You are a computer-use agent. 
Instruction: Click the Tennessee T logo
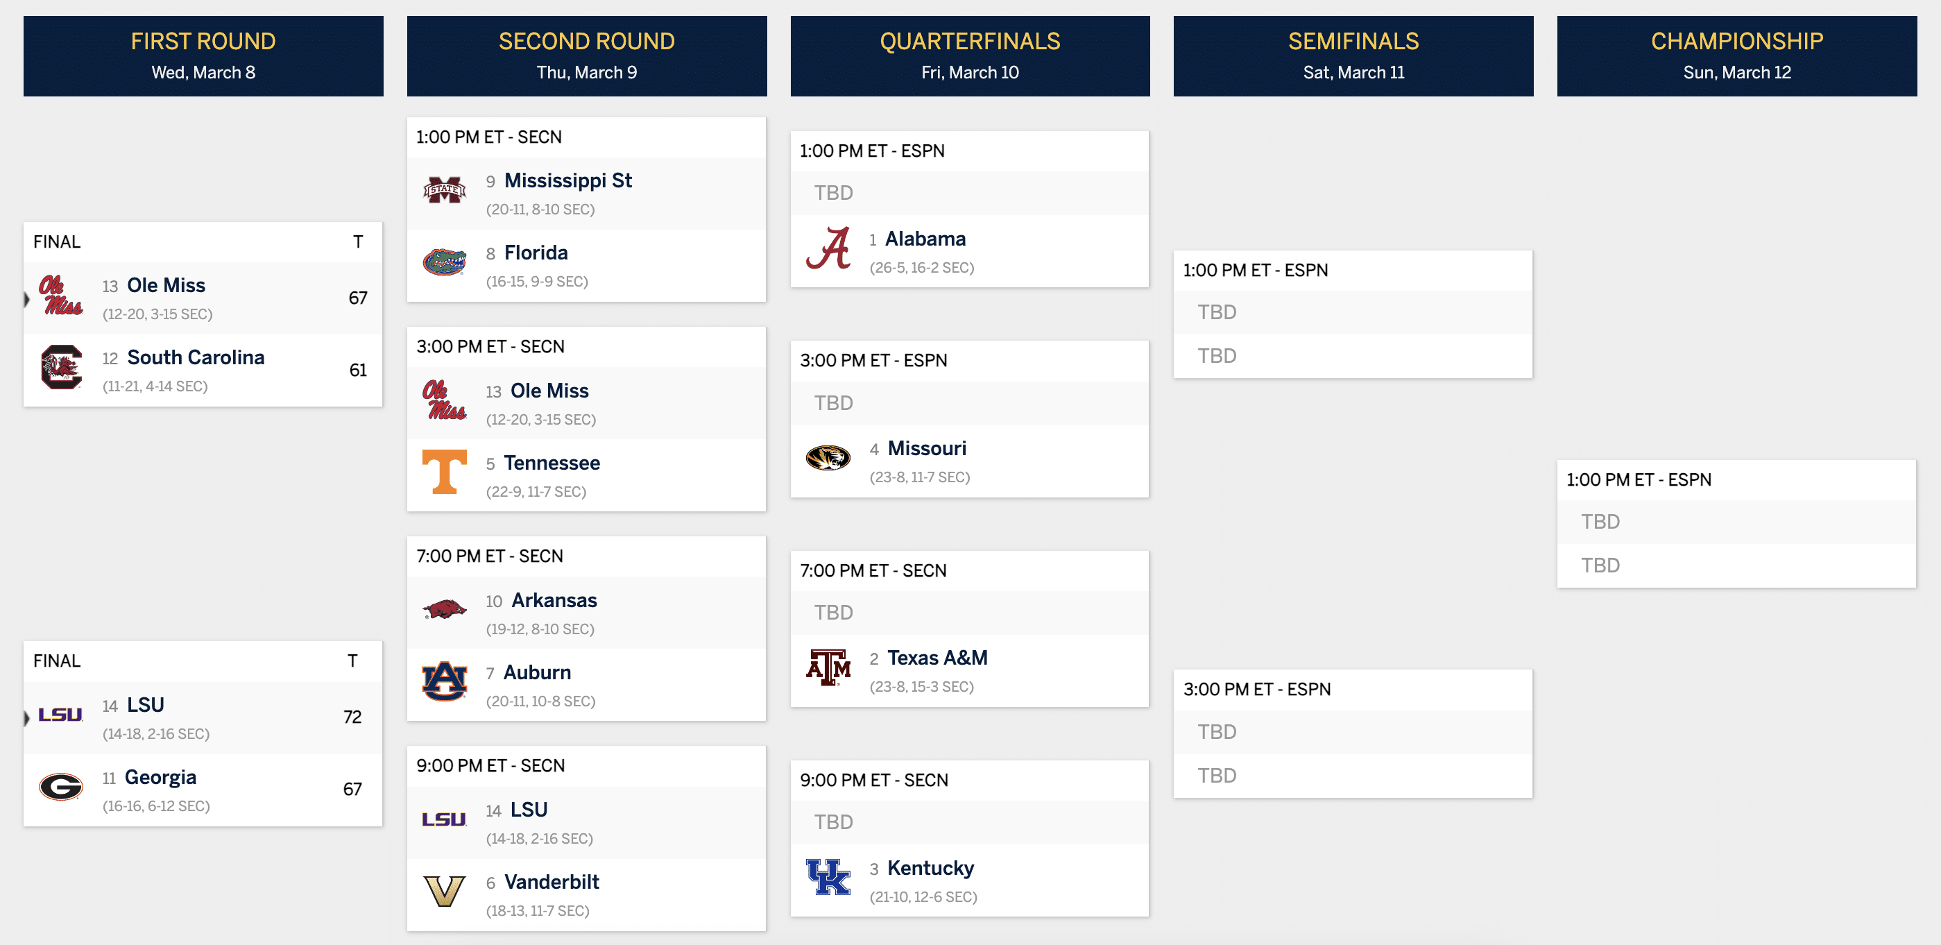click(x=444, y=472)
